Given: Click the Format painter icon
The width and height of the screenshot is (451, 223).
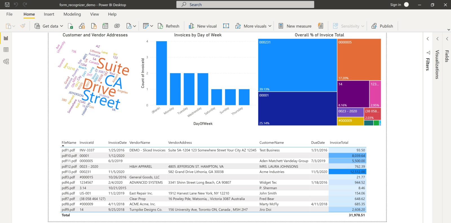Looking at the screenshot, I should click(23, 26).
